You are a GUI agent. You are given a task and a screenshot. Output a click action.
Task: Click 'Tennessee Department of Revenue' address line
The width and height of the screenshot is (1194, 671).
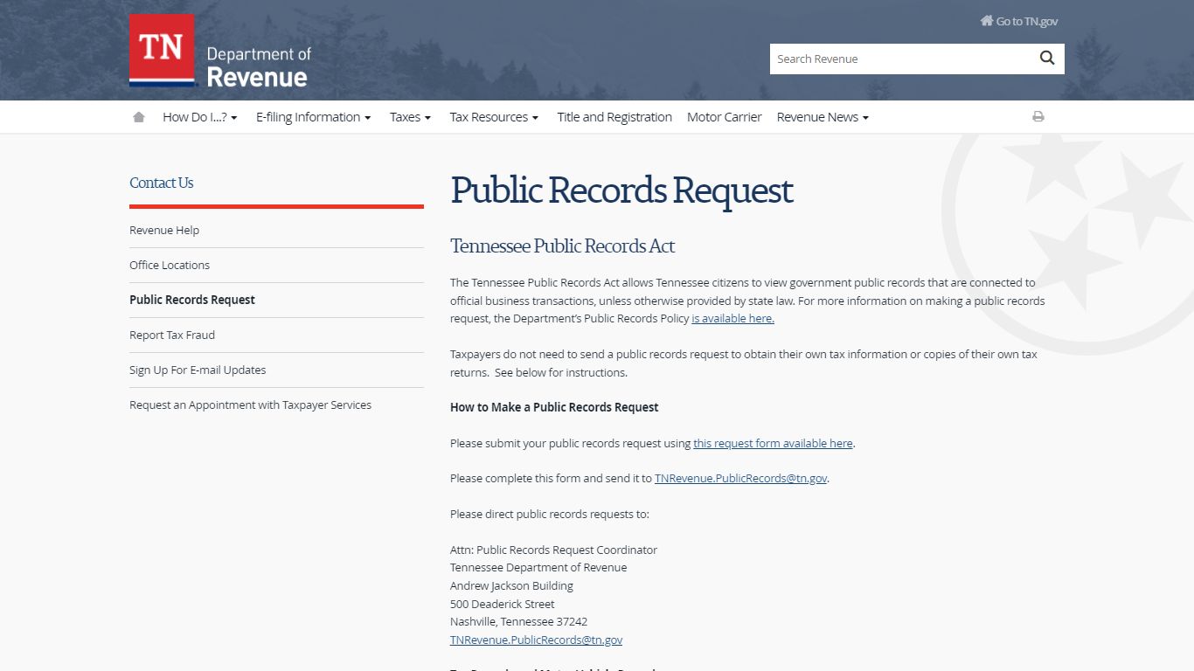538,568
